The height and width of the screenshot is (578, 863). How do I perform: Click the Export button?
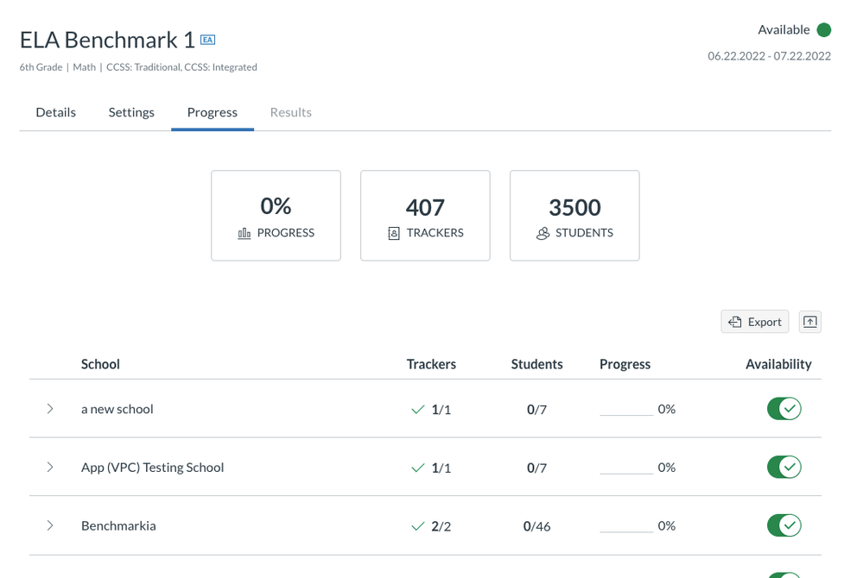coord(755,322)
